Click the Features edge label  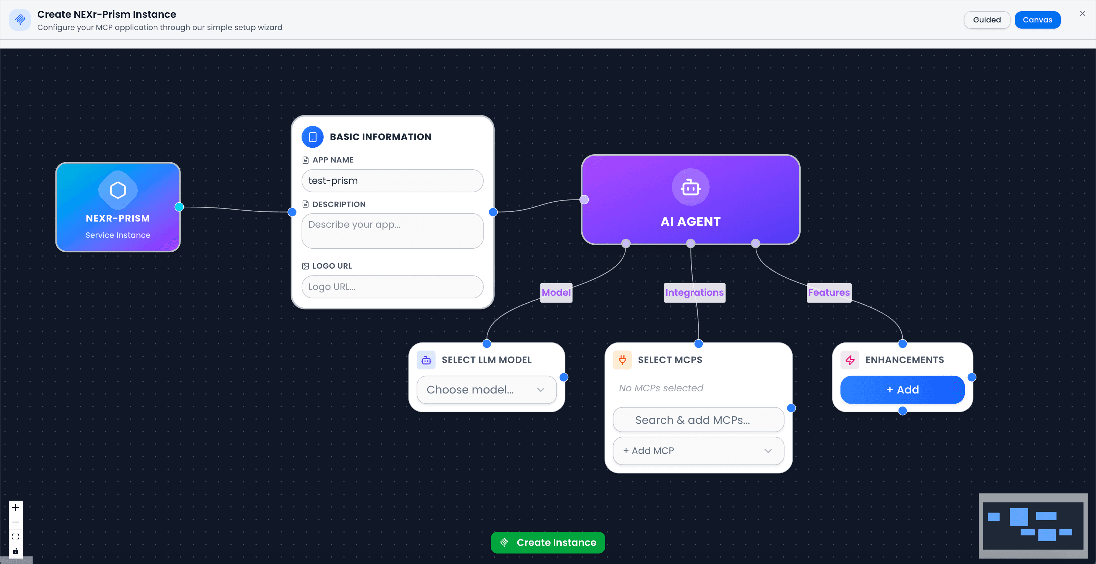(829, 292)
